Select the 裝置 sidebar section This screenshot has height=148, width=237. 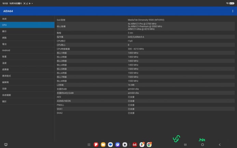point(27,57)
